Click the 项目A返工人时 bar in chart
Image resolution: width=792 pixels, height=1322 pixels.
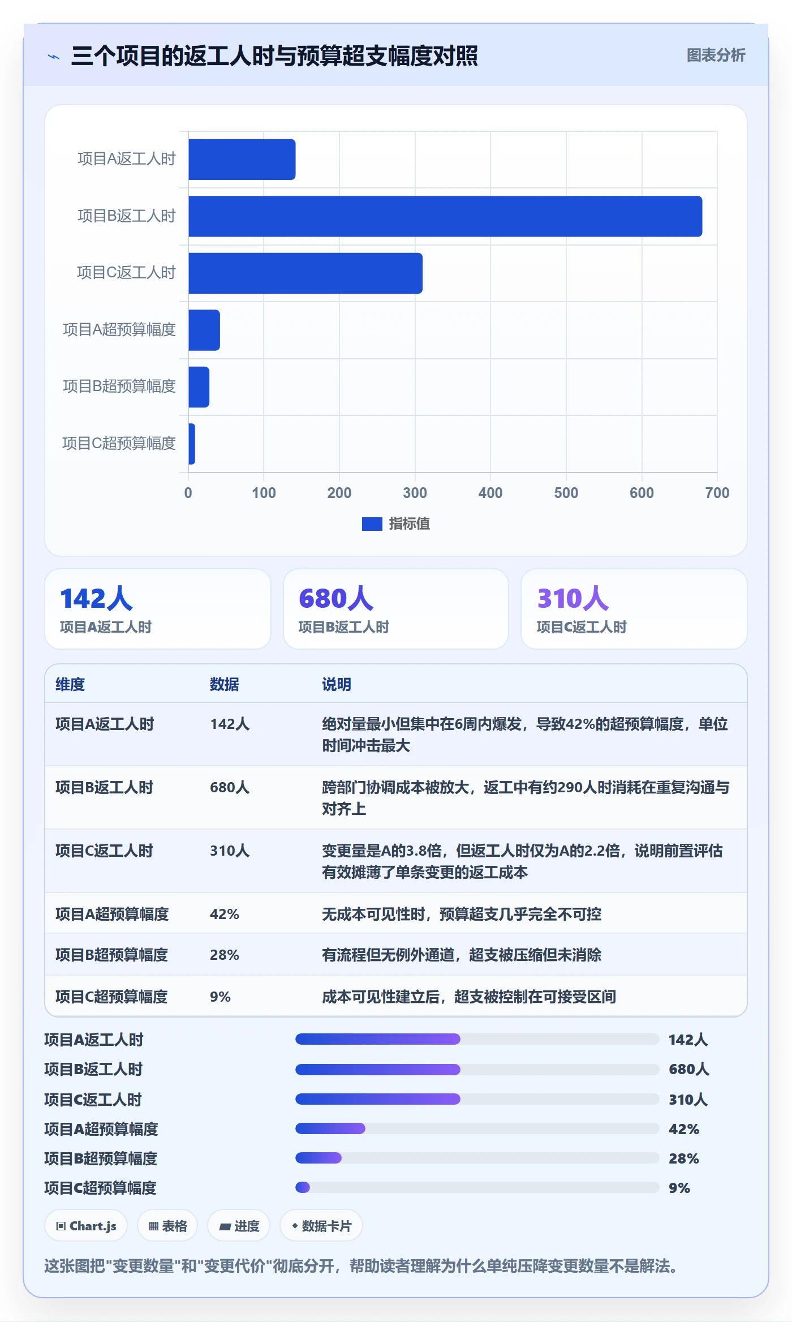coord(242,160)
